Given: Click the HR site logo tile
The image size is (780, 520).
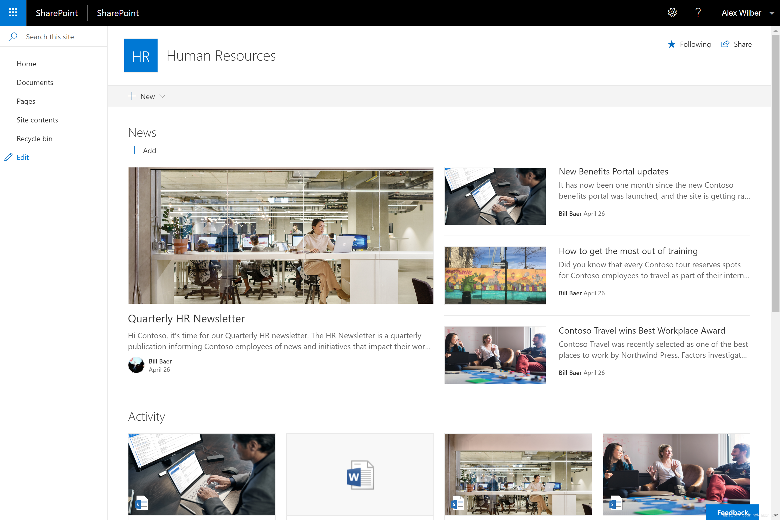Looking at the screenshot, I should click(141, 56).
